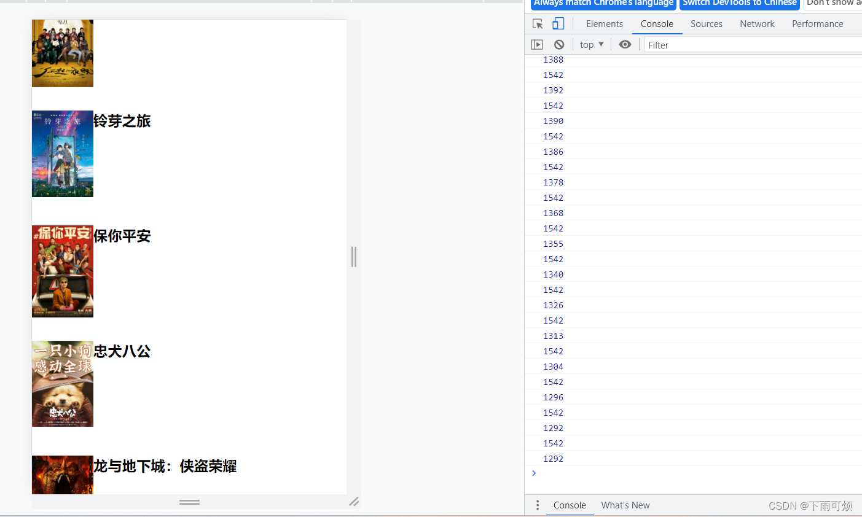Viewport: 862px width, 517px height.
Task: Grab the viewport corner resize handle
Action: [x=354, y=502]
